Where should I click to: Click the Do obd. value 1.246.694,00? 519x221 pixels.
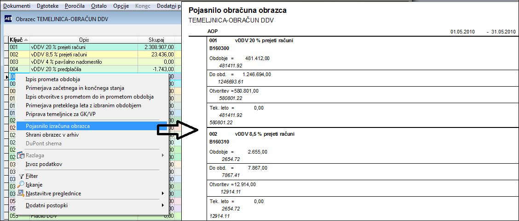(257, 75)
